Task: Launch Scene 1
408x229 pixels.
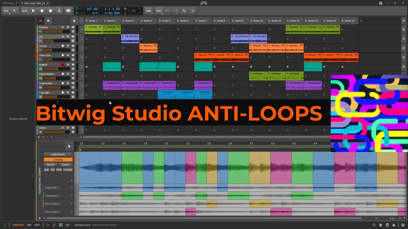Action: [x=87, y=21]
